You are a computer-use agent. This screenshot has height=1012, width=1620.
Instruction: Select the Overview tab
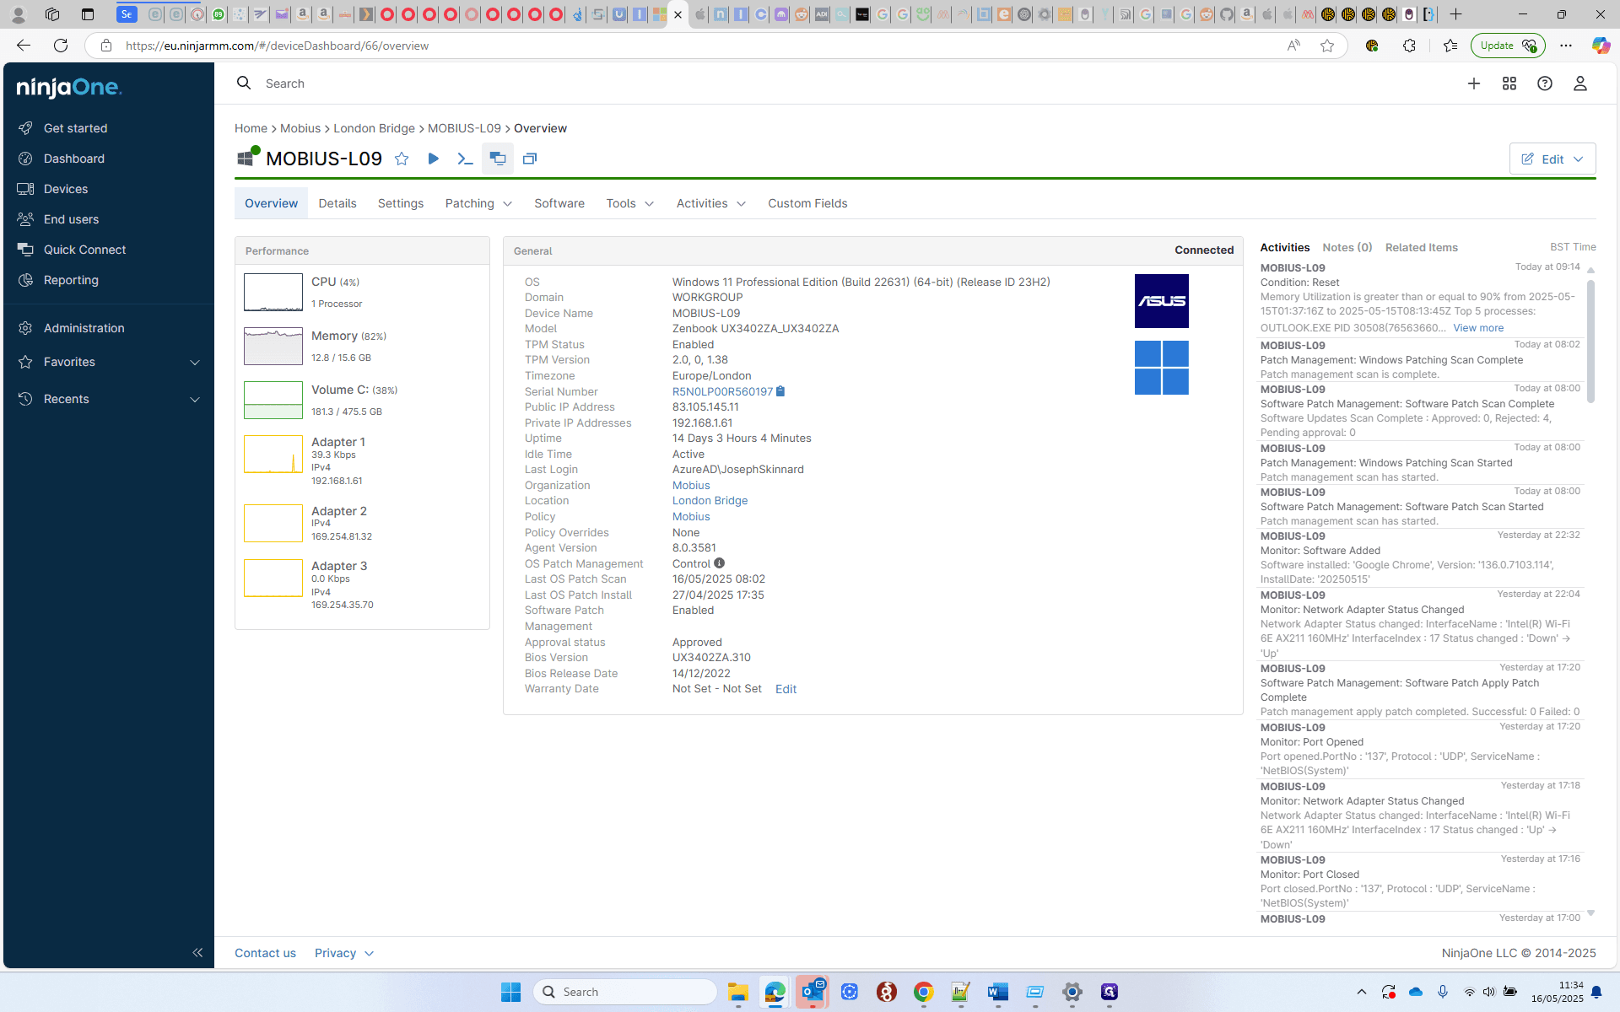pyautogui.click(x=271, y=203)
